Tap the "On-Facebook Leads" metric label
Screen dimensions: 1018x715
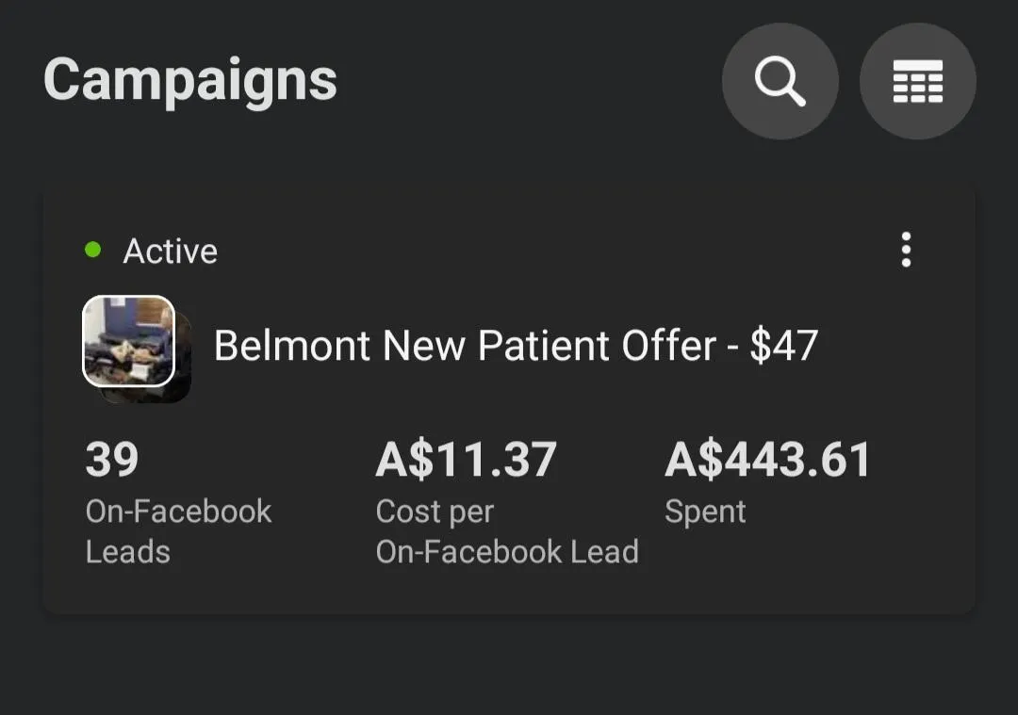coord(178,531)
